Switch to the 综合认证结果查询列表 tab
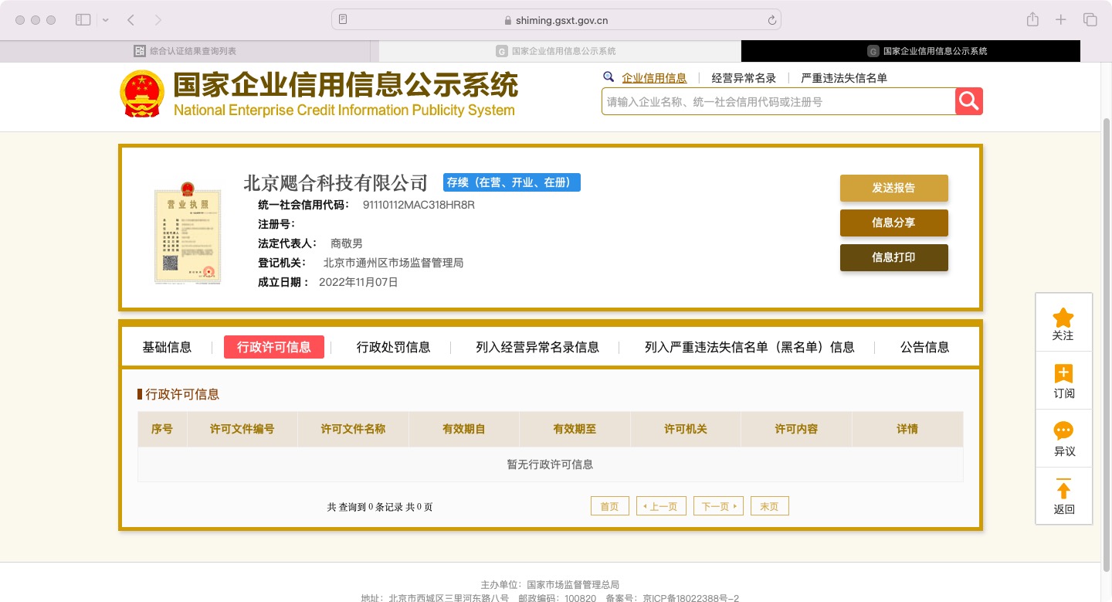The height and width of the screenshot is (602, 1112). coord(185,51)
